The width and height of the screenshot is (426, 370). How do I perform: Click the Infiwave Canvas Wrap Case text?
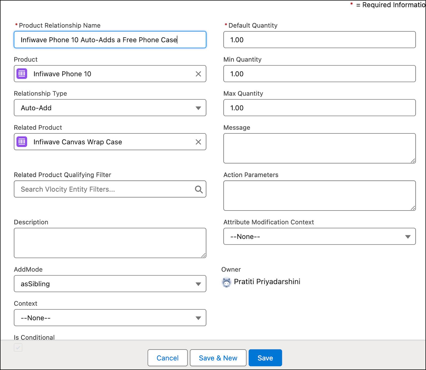[78, 142]
